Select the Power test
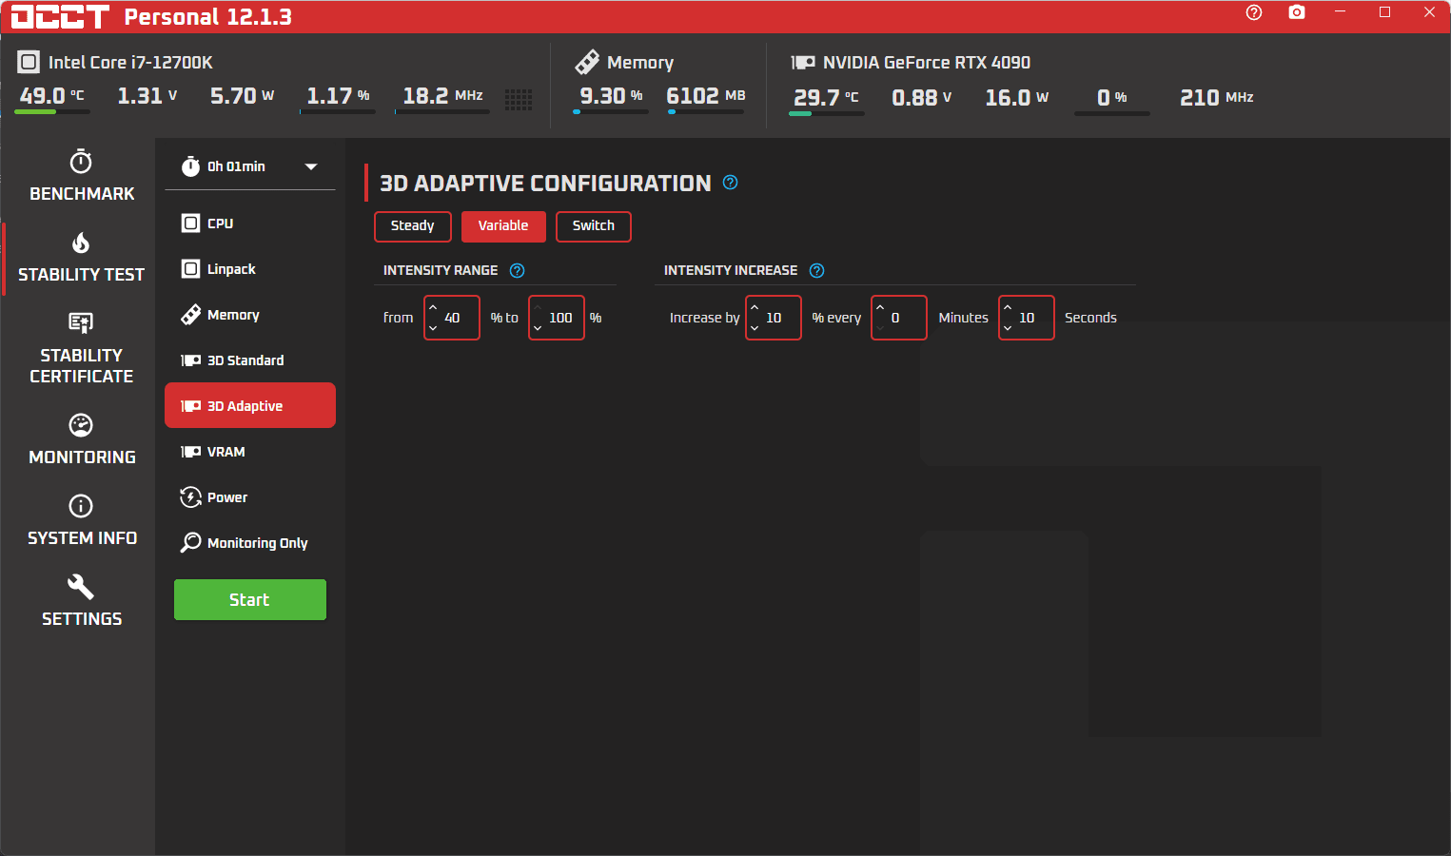Screen dimensions: 1451x856 250,497
